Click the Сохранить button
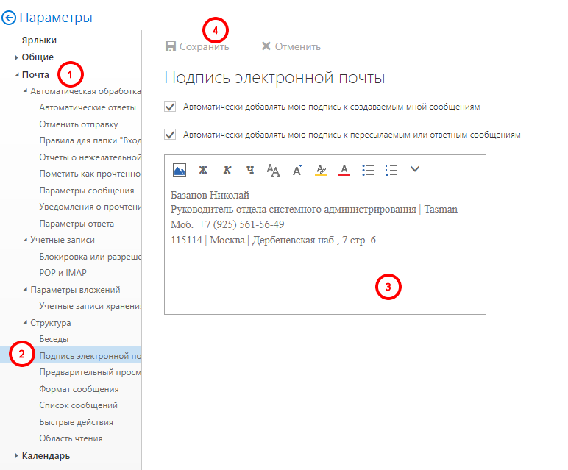The width and height of the screenshot is (568, 470). coord(197,46)
